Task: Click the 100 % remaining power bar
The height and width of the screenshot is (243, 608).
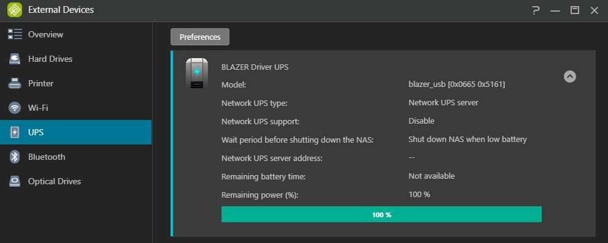Action: pyautogui.click(x=382, y=214)
